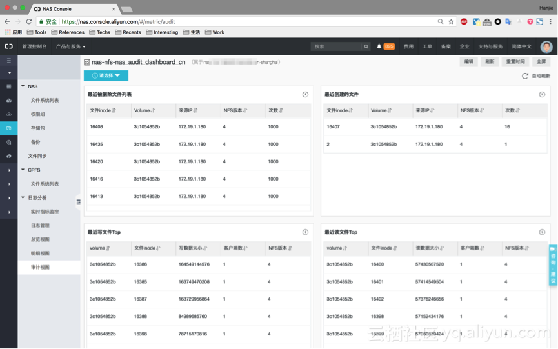Collapse the CPFS tree section
Screen dimensions: 558x349
coord(23,170)
